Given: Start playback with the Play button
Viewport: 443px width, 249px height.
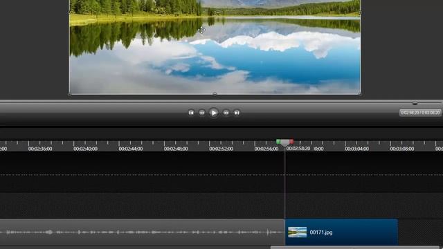Looking at the screenshot, I should point(214,113).
